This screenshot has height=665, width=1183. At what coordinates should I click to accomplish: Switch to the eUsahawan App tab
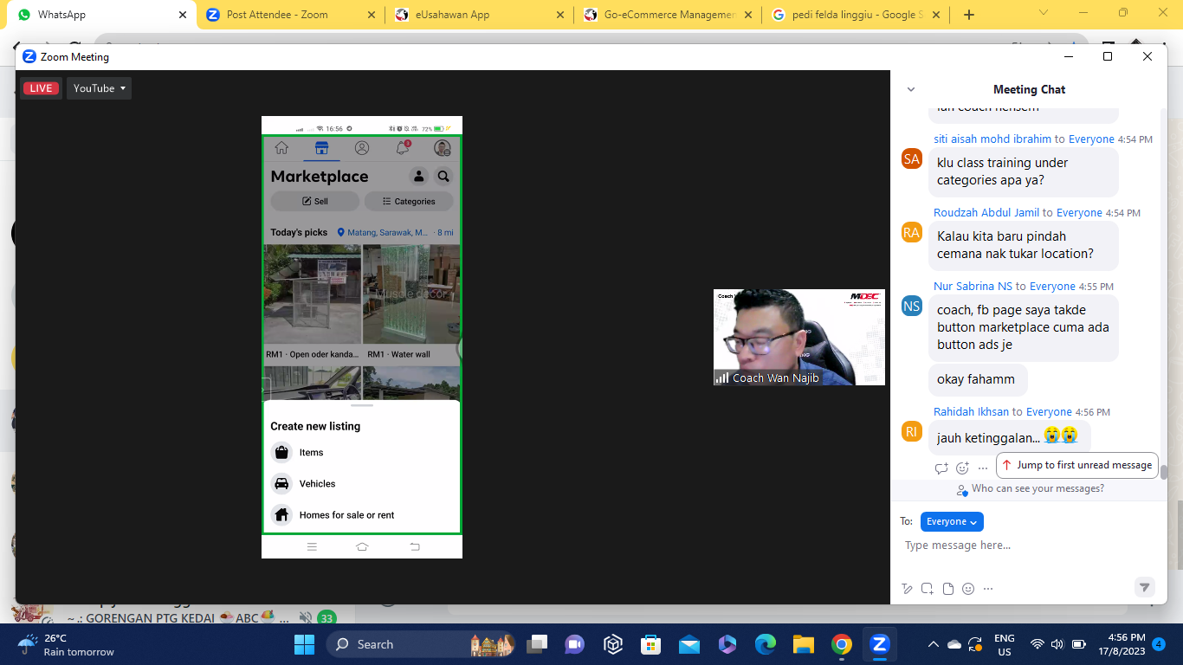coord(475,15)
